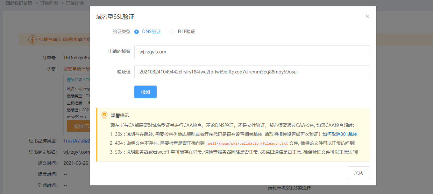The height and width of the screenshot is (194, 433).
Task: Click the 关闭 button in dialog footer
Action: [x=358, y=173]
